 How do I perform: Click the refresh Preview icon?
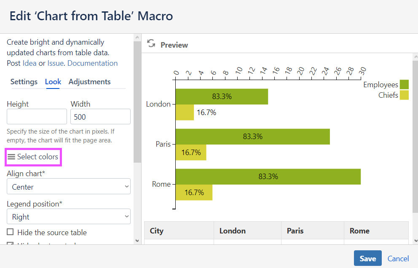pyautogui.click(x=151, y=43)
